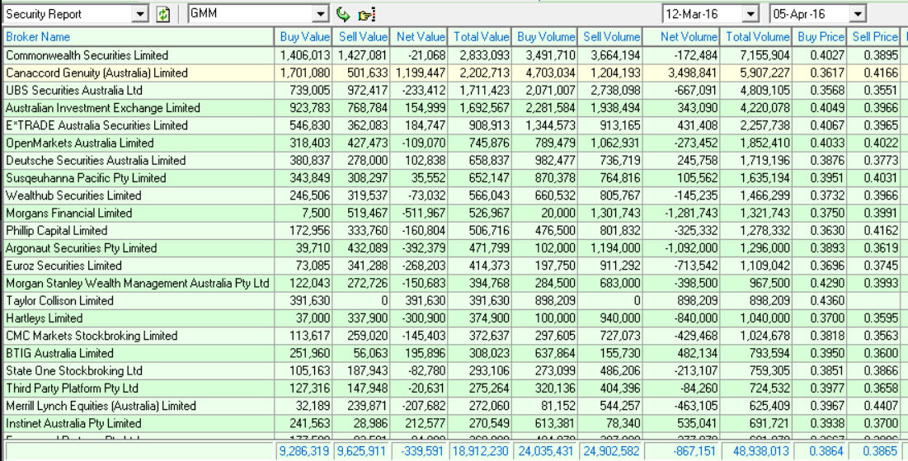Image resolution: width=908 pixels, height=461 pixels.
Task: Click Merrill Lynch sell price 0.4407
Action: [x=882, y=406]
